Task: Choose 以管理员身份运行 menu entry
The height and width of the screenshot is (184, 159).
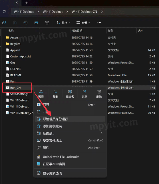Action: click(x=70, y=119)
